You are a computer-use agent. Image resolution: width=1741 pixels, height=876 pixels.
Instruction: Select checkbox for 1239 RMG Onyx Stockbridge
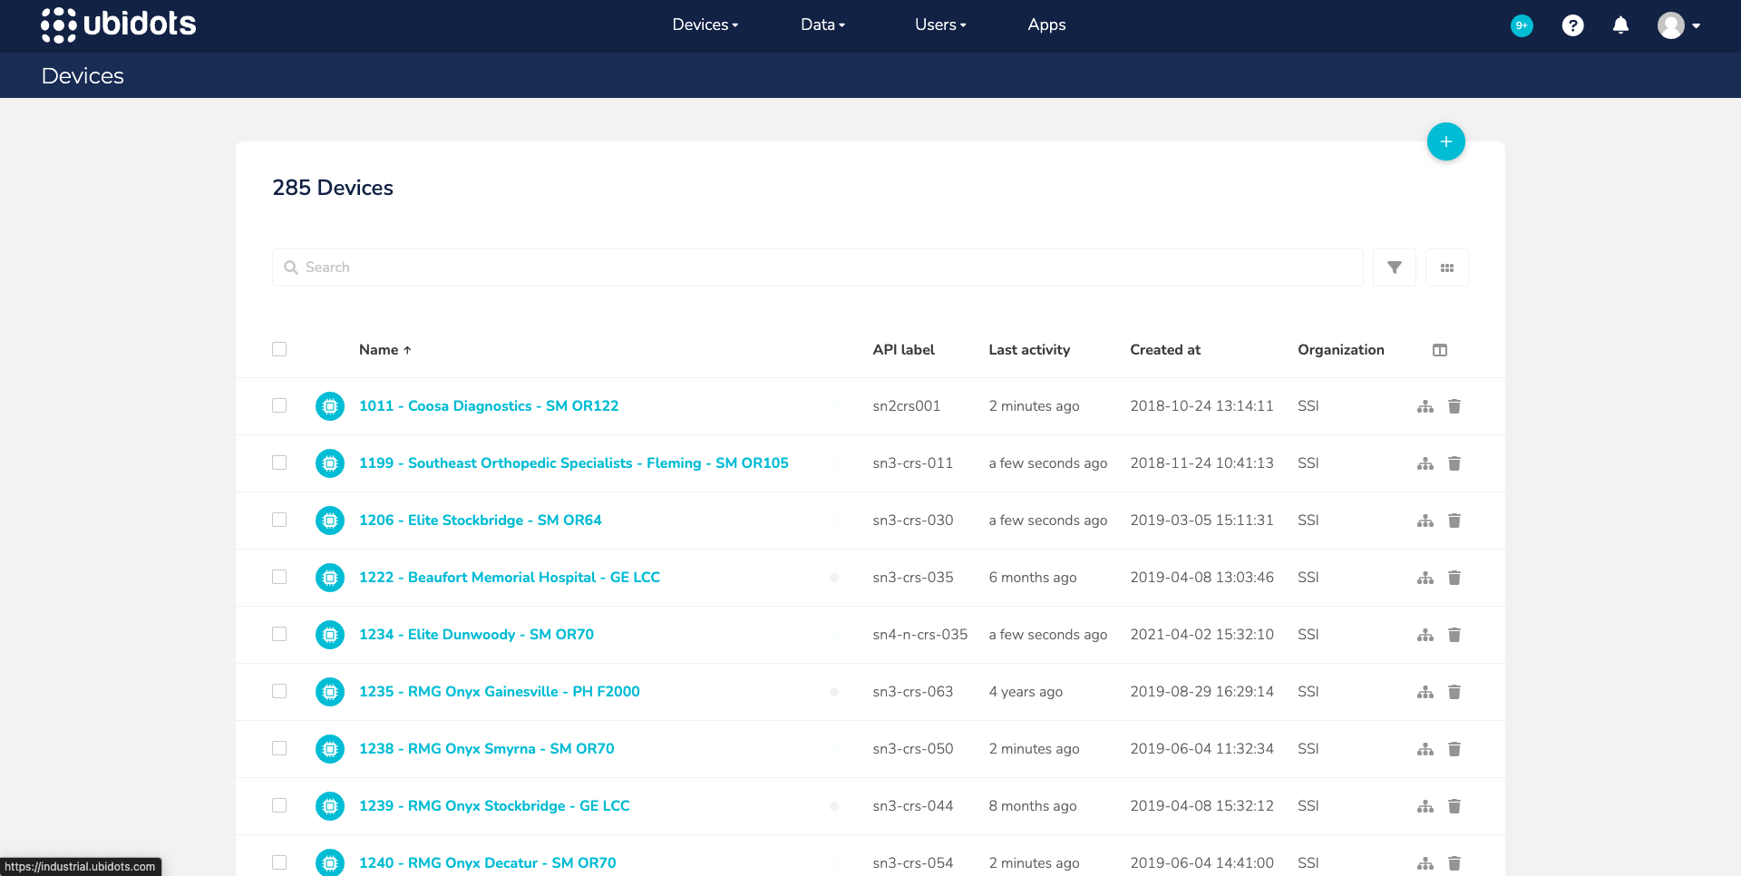279,805
